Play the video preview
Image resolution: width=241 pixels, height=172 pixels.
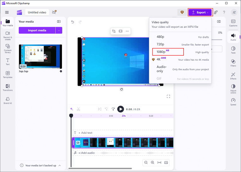121,109
